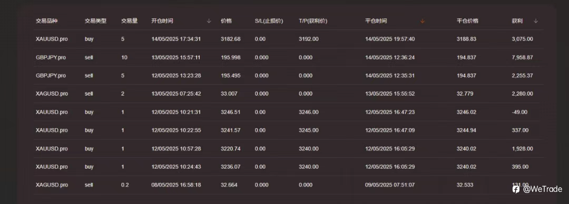
Task: Sort by open time arrow icon
Action: click(209, 21)
